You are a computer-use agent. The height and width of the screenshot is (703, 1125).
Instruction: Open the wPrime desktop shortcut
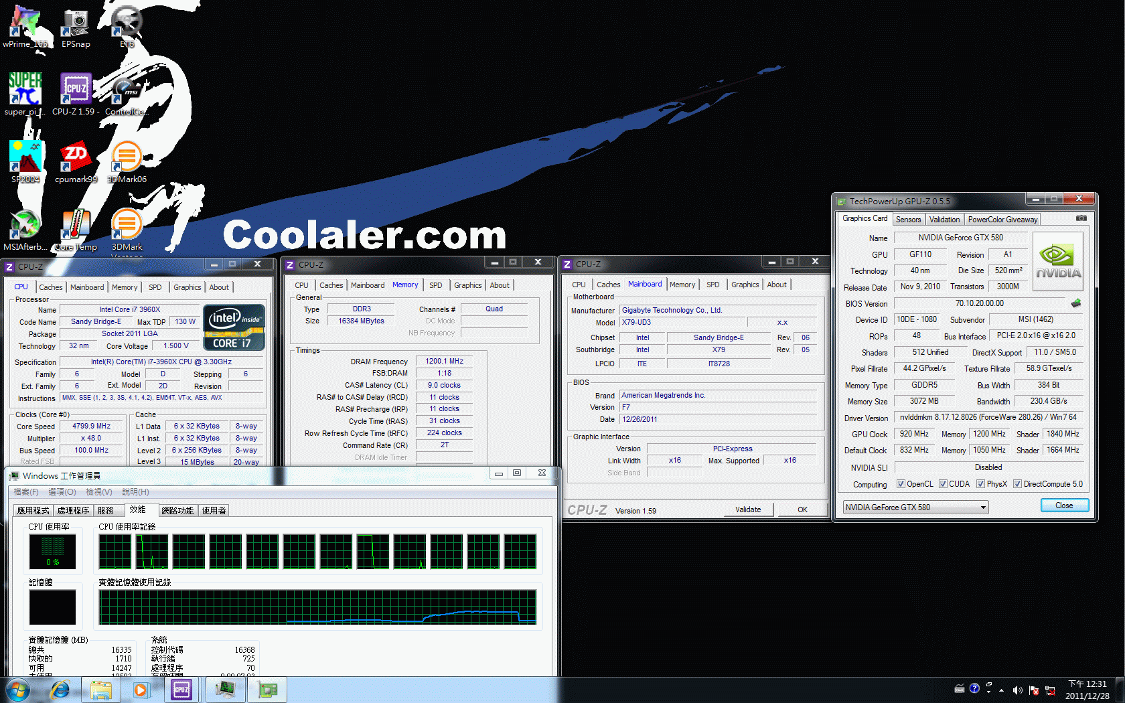(25, 27)
